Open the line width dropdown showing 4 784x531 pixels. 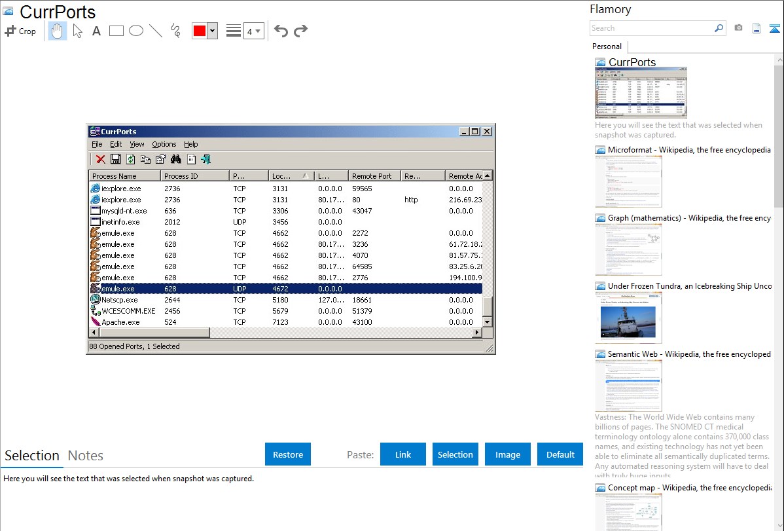pos(253,31)
